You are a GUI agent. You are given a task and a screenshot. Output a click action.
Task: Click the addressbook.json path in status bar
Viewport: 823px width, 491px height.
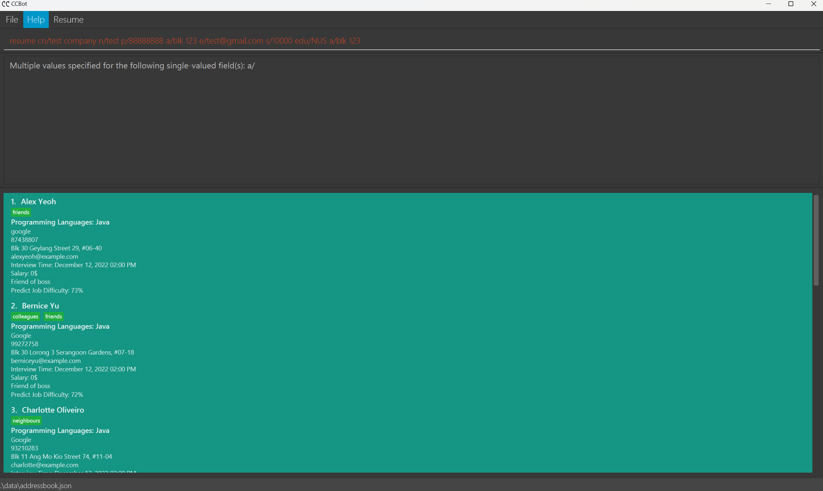tap(36, 486)
